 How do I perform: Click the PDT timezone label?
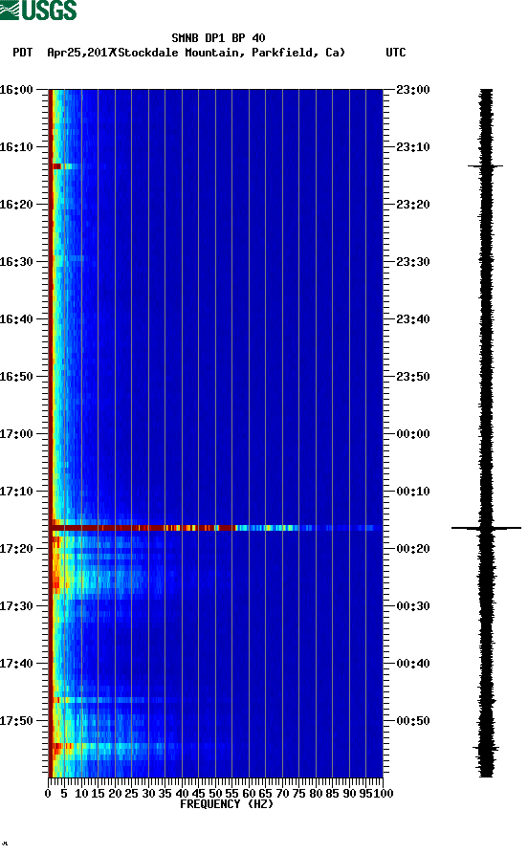point(22,53)
